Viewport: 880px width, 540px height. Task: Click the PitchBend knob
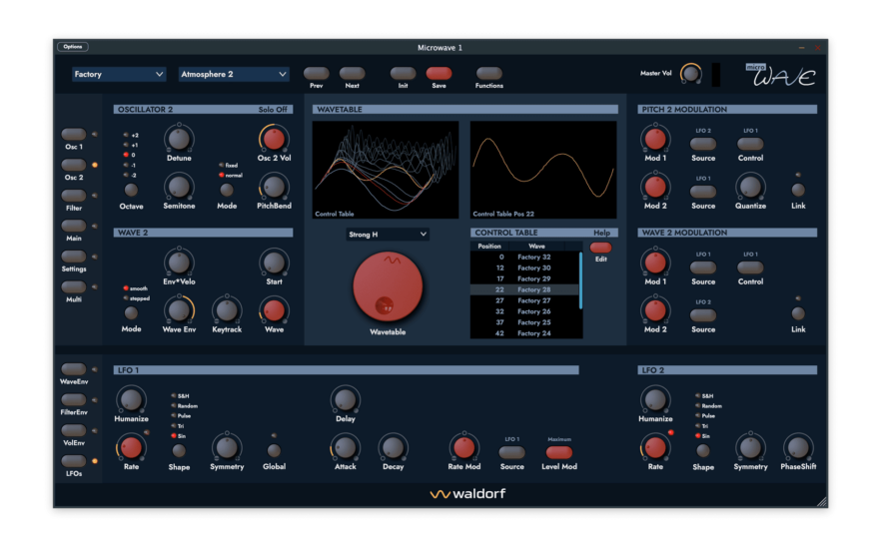274,187
